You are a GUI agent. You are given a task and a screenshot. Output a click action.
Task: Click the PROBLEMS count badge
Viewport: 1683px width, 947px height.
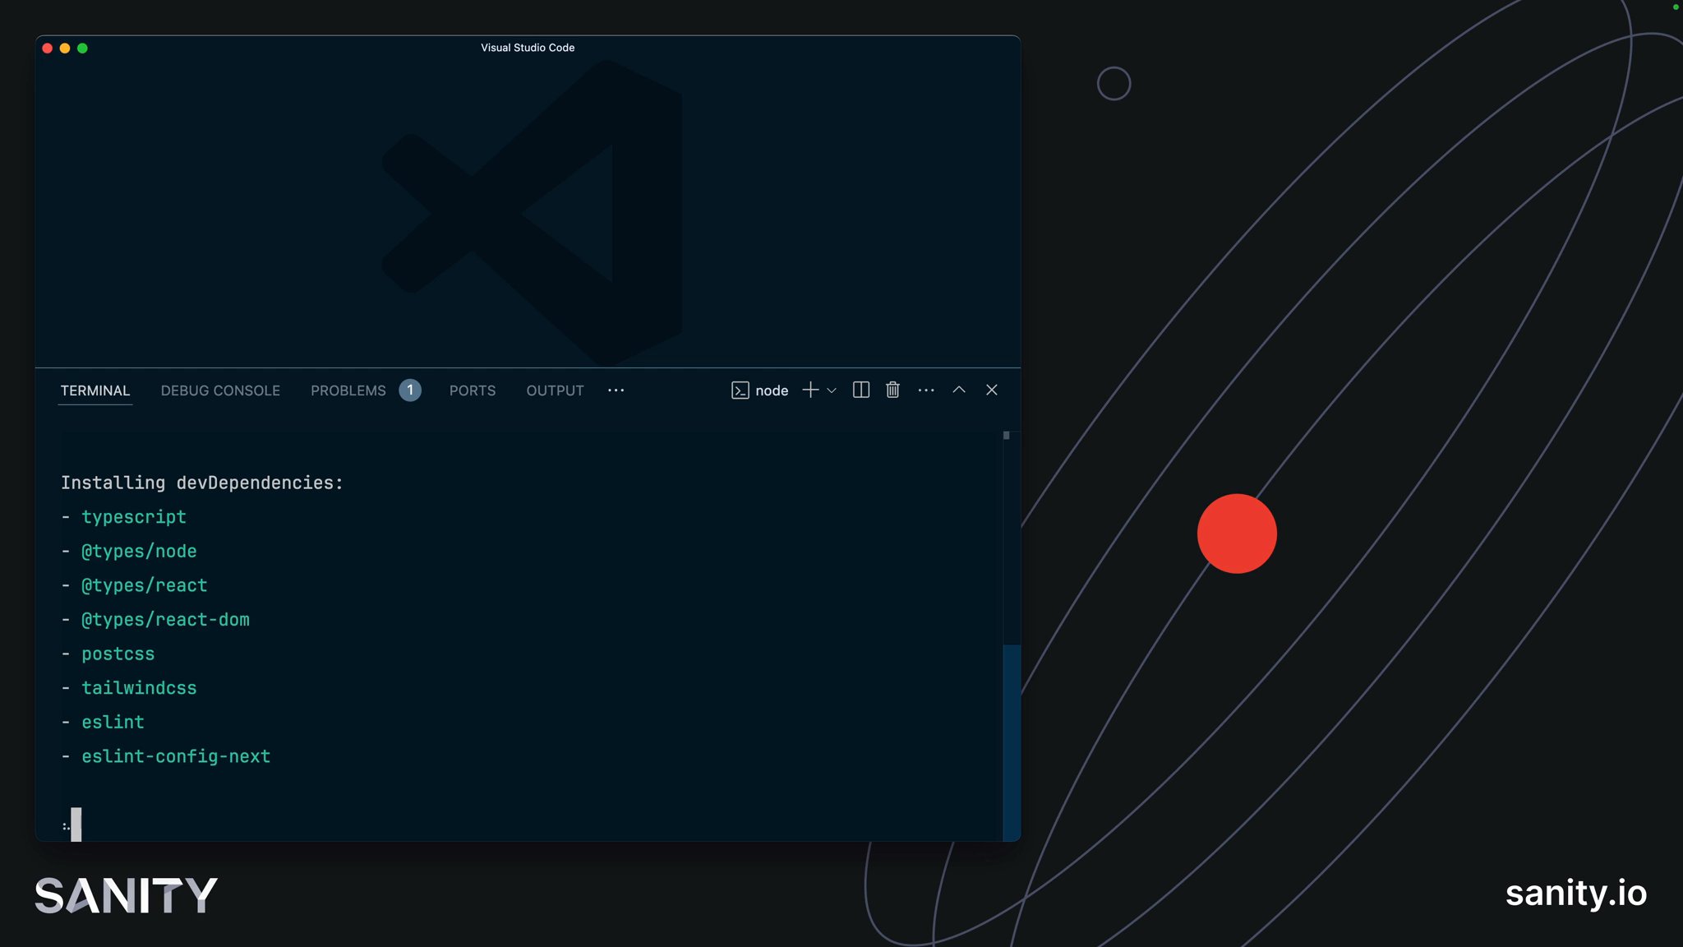(x=410, y=390)
